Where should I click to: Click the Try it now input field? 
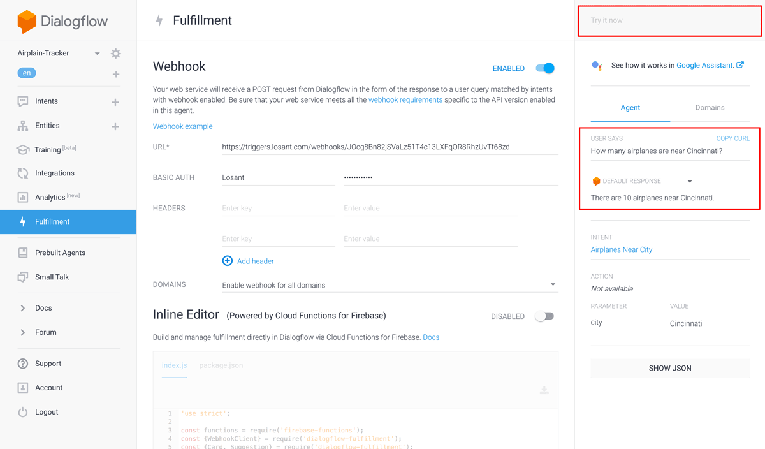tap(669, 20)
